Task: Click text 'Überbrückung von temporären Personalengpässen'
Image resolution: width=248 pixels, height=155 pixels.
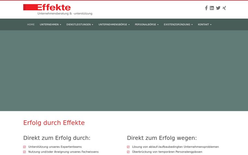Action: click(x=167, y=152)
